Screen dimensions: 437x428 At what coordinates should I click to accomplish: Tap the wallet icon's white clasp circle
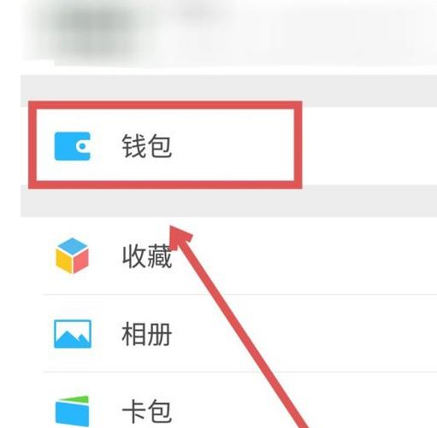coord(83,146)
